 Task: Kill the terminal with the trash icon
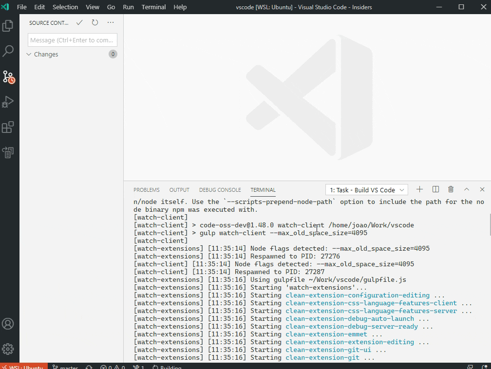tap(451, 189)
